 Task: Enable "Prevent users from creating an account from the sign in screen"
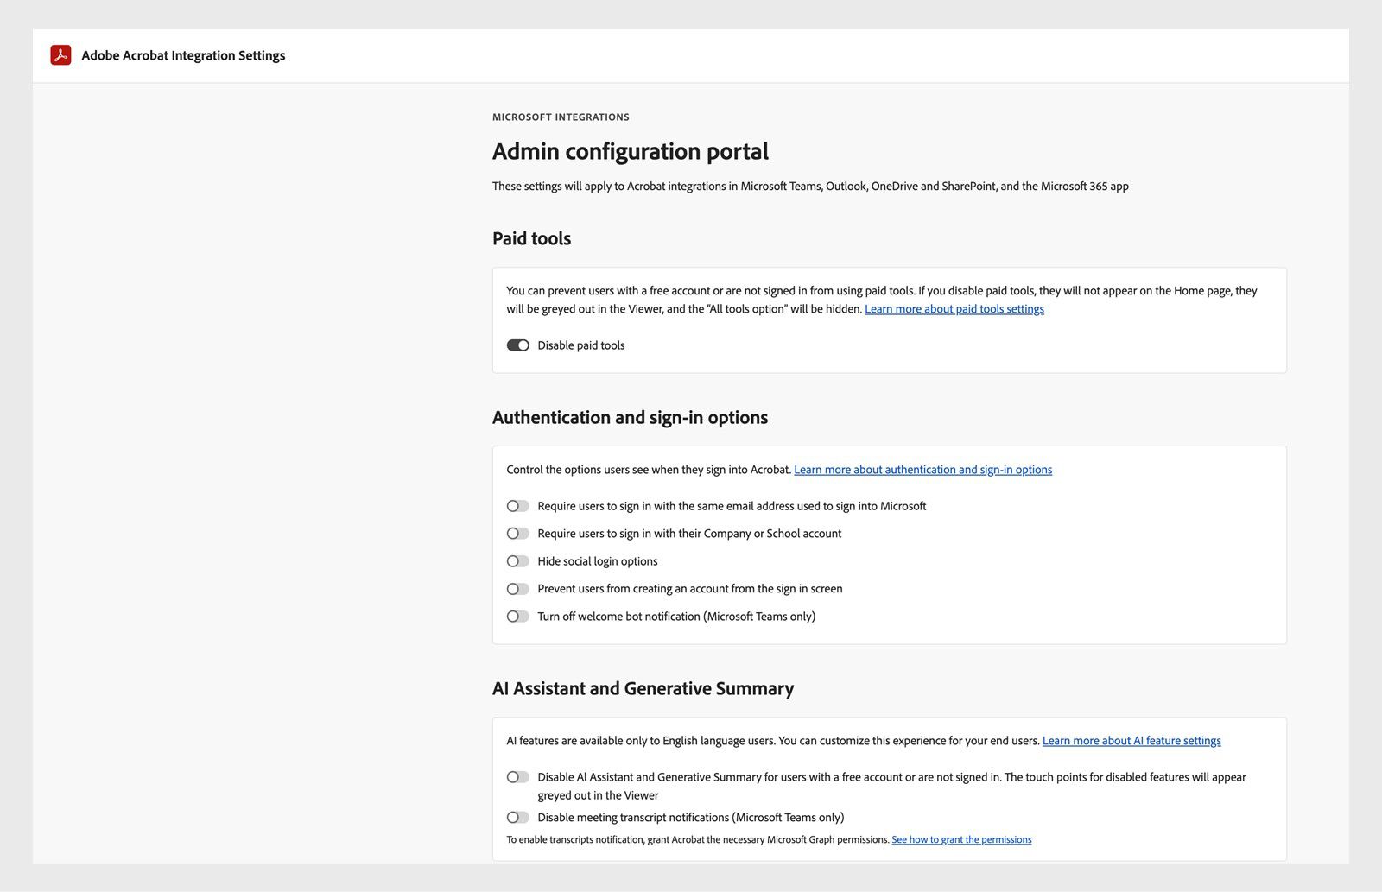tap(518, 589)
